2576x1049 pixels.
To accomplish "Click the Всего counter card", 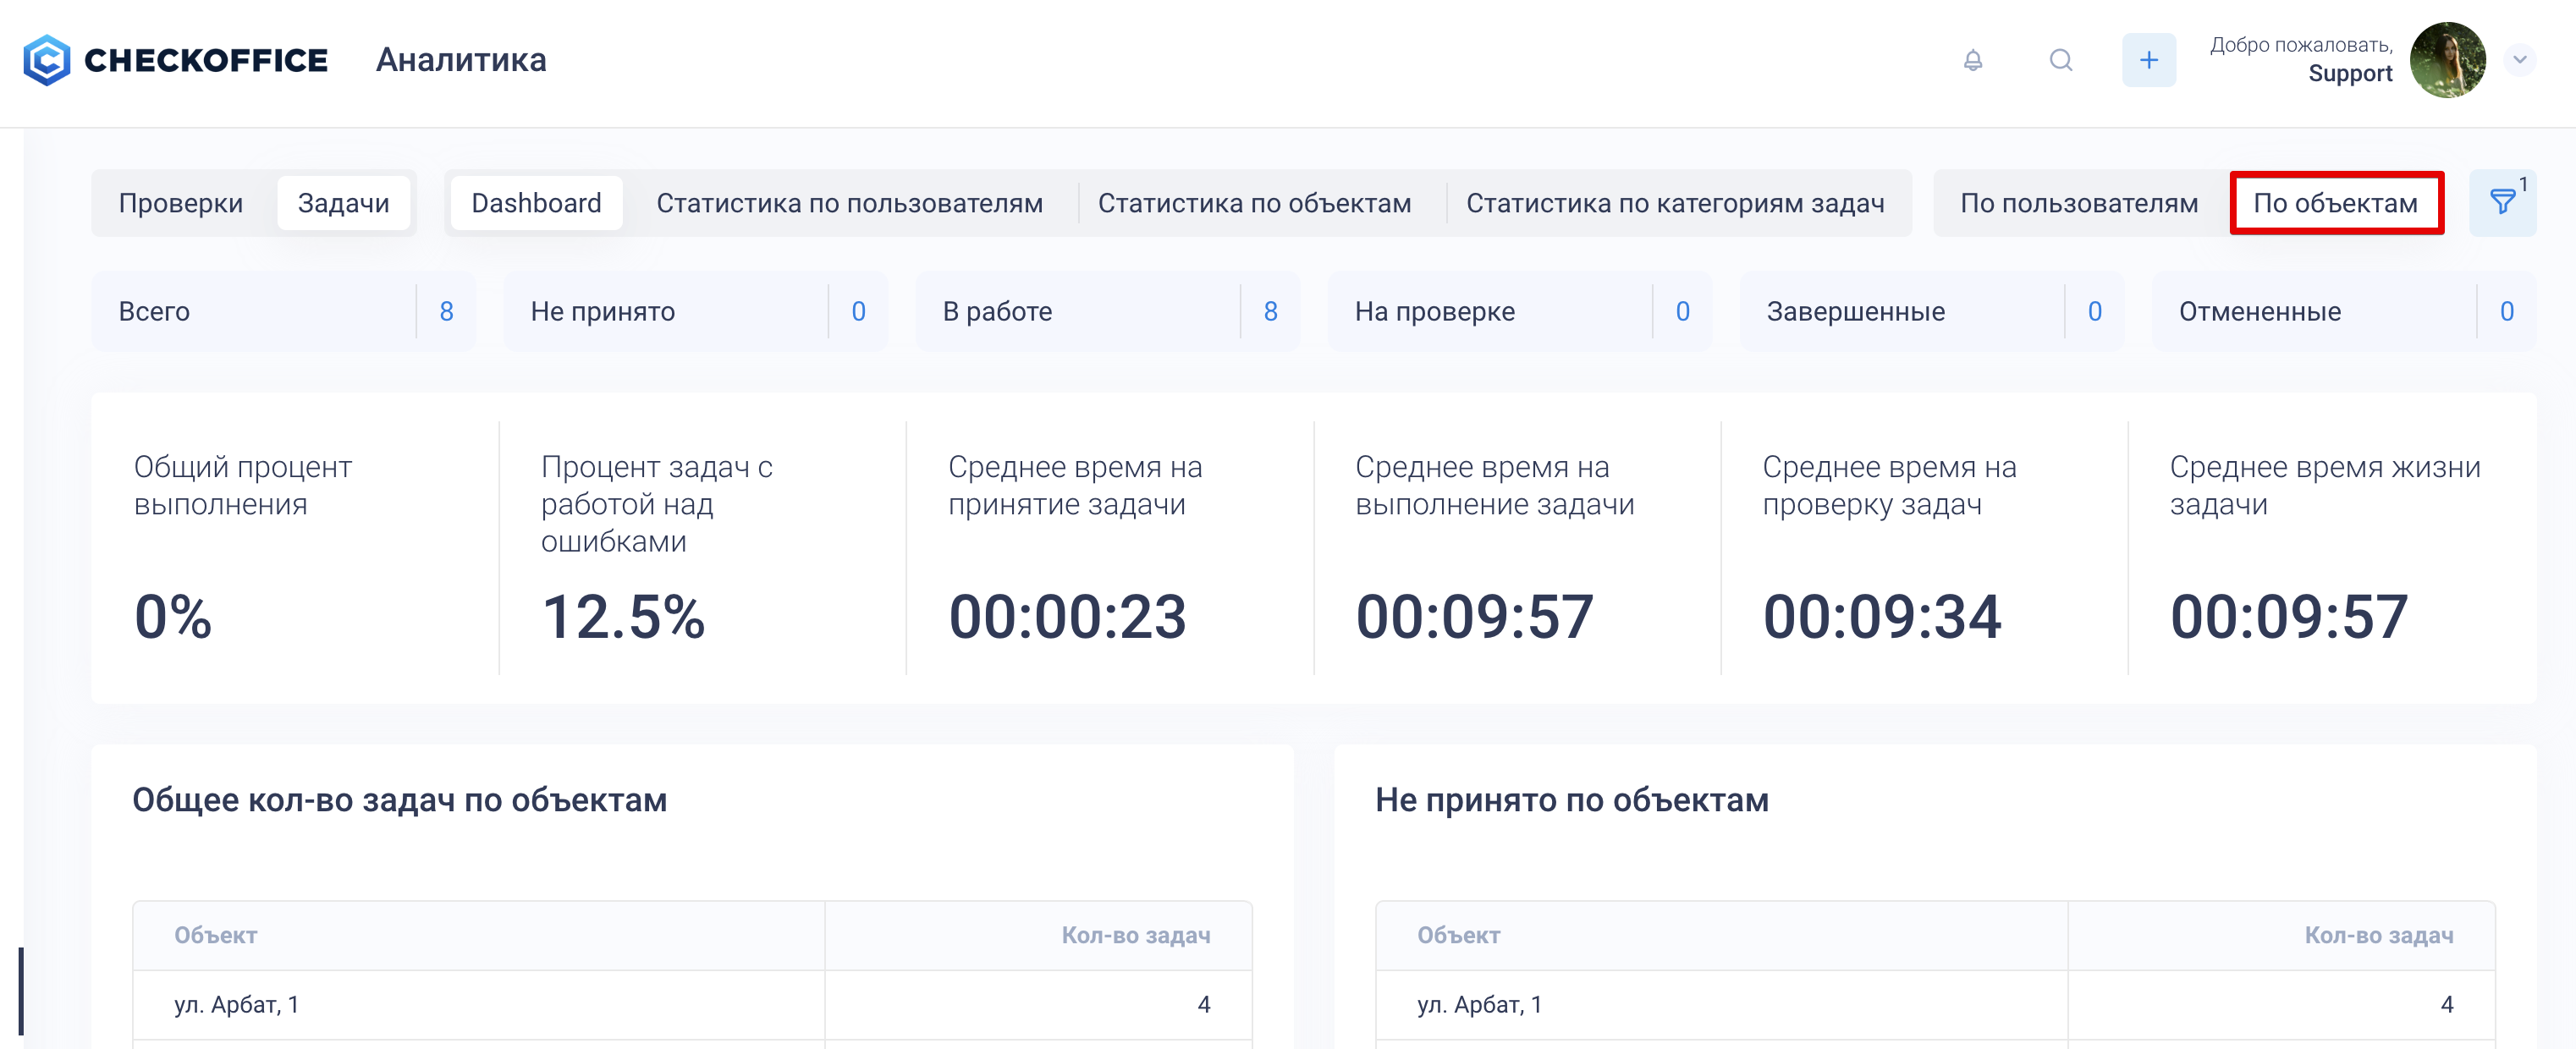I will point(283,311).
